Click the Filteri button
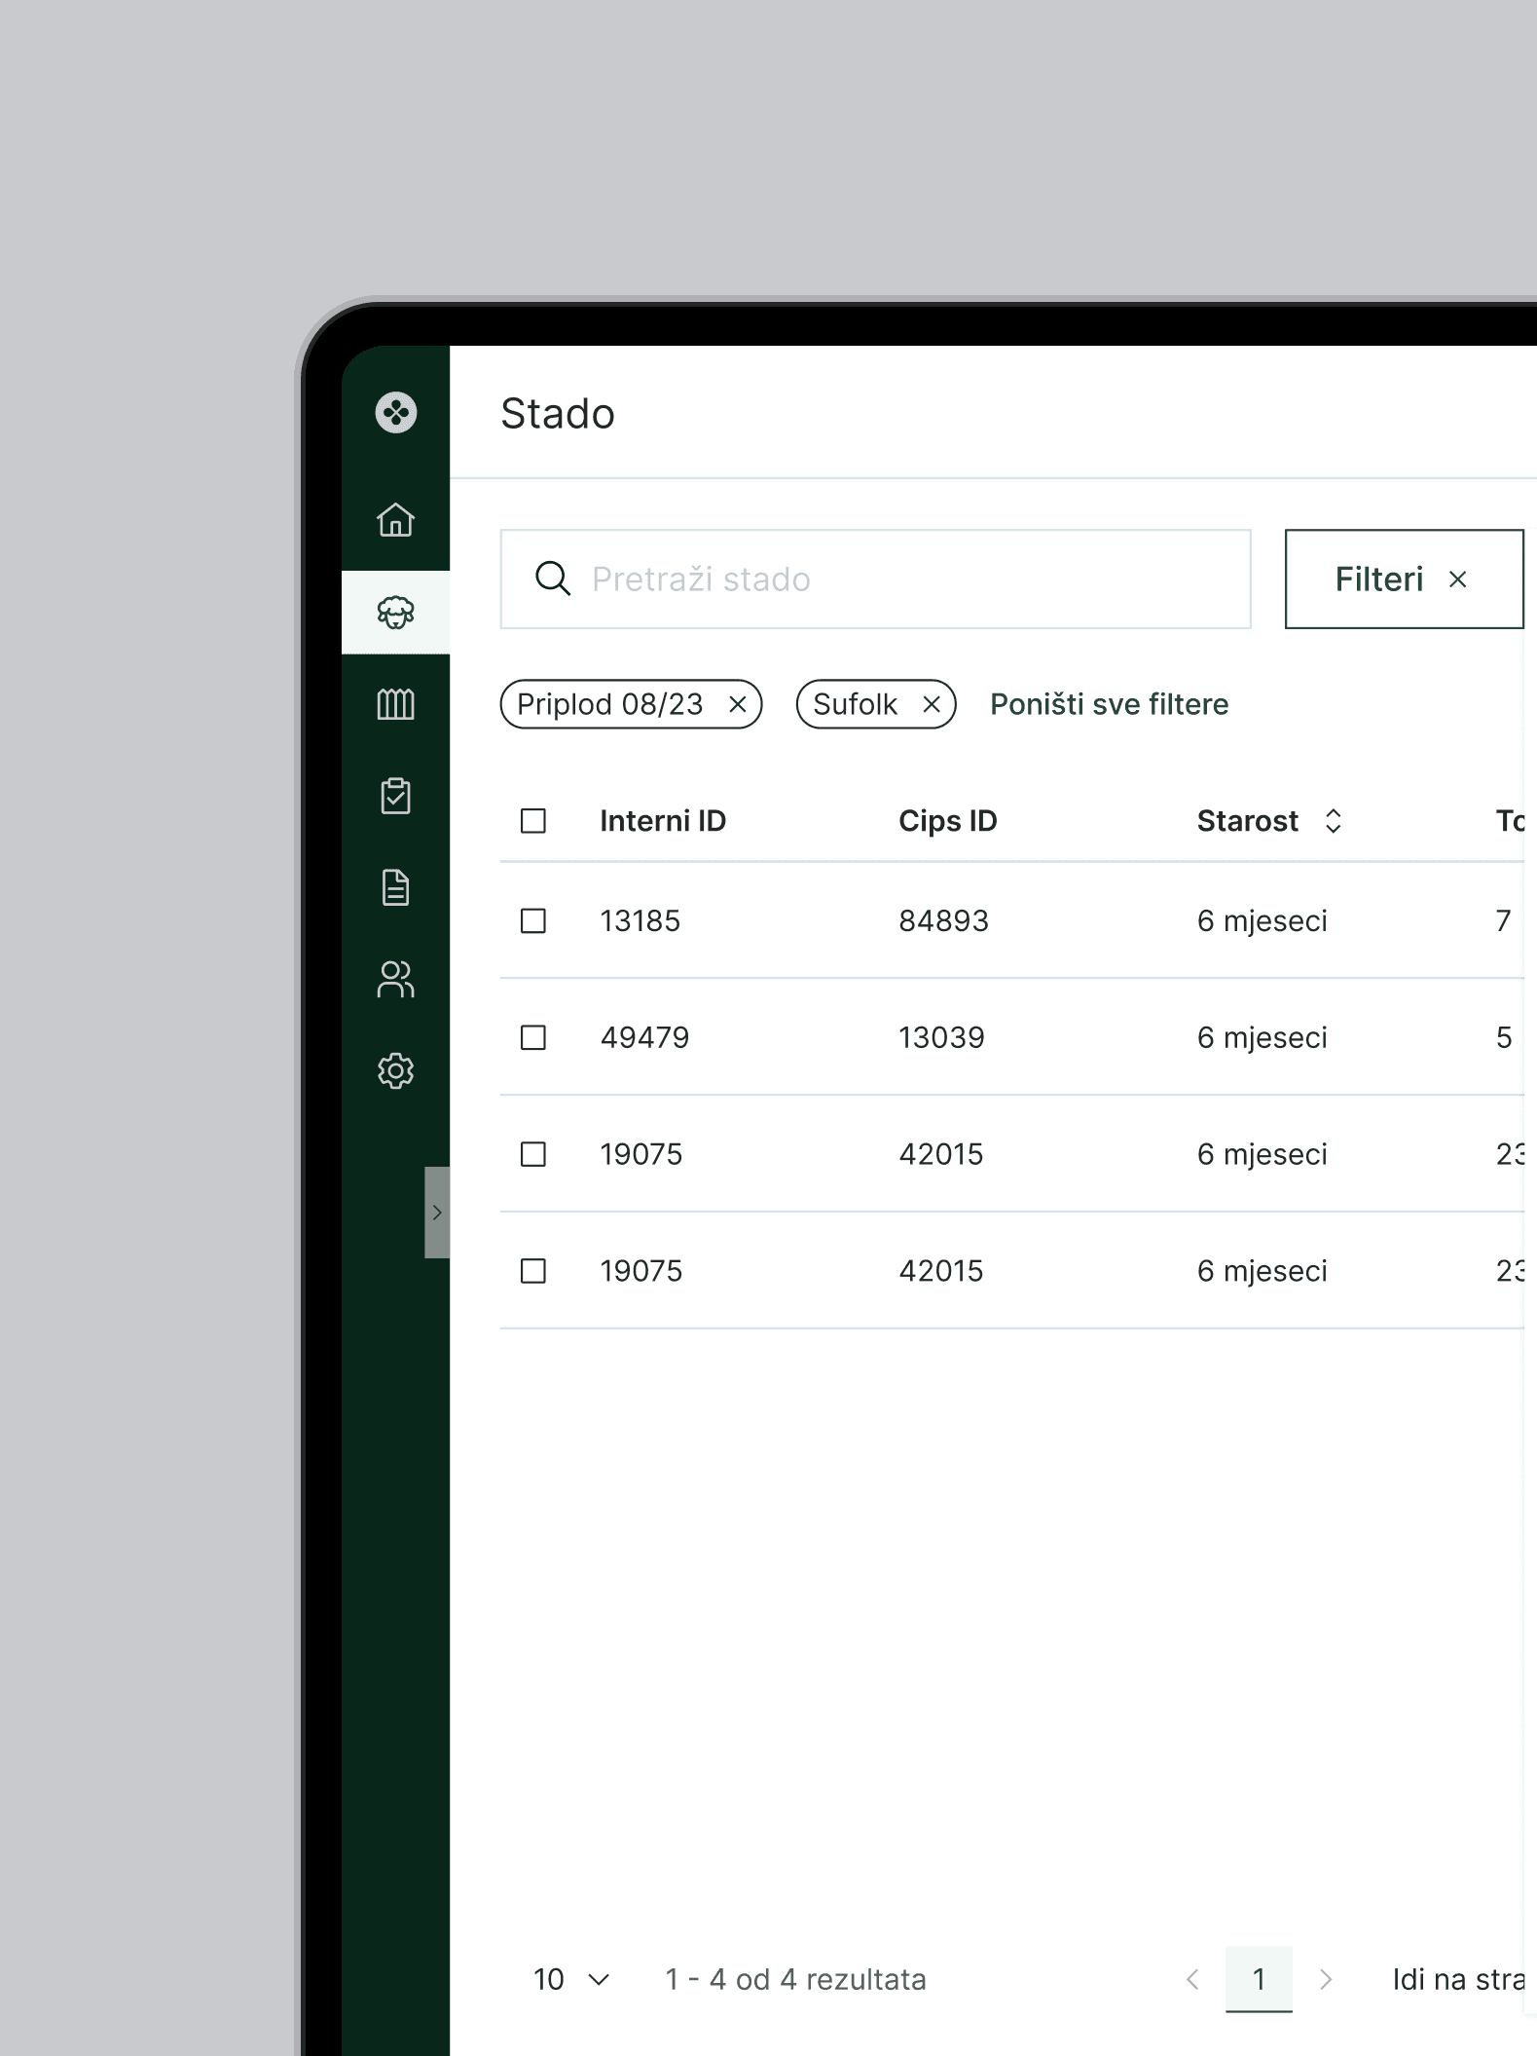Image resolution: width=1537 pixels, height=2056 pixels. coord(1404,579)
